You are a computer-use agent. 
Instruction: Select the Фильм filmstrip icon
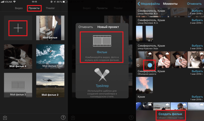tap(102, 41)
